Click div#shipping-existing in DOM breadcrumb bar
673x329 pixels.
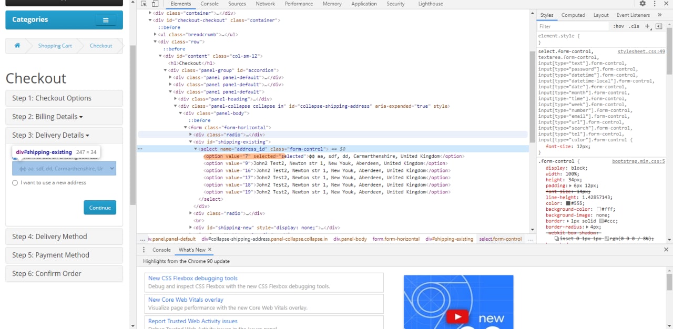450,239
